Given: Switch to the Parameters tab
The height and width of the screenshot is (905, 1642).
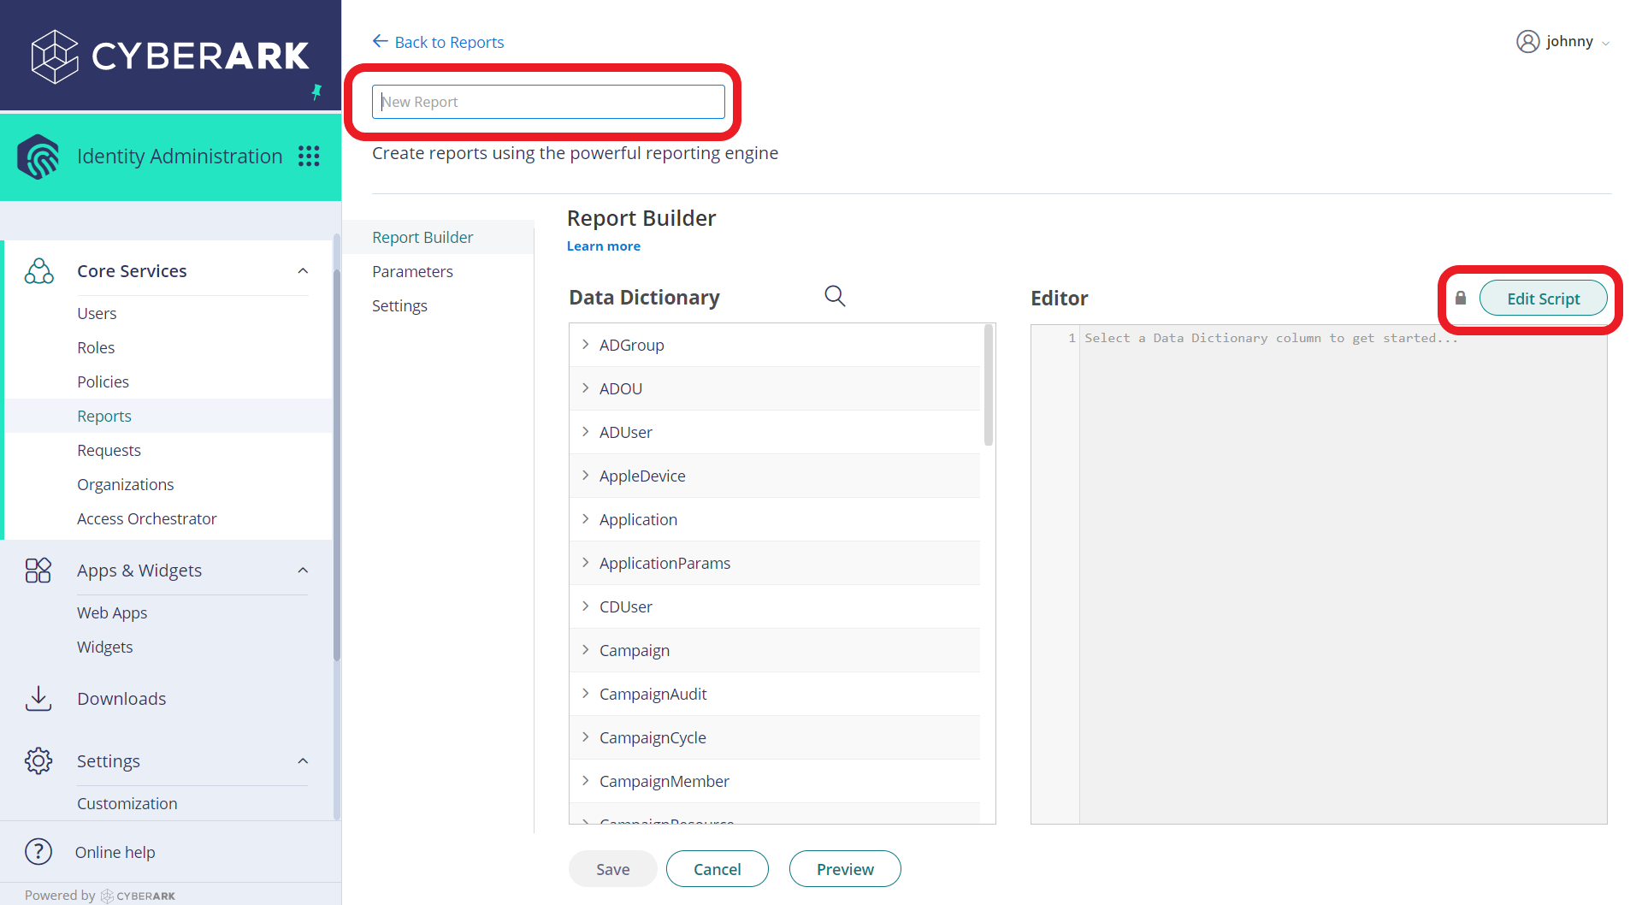Looking at the screenshot, I should point(413,271).
